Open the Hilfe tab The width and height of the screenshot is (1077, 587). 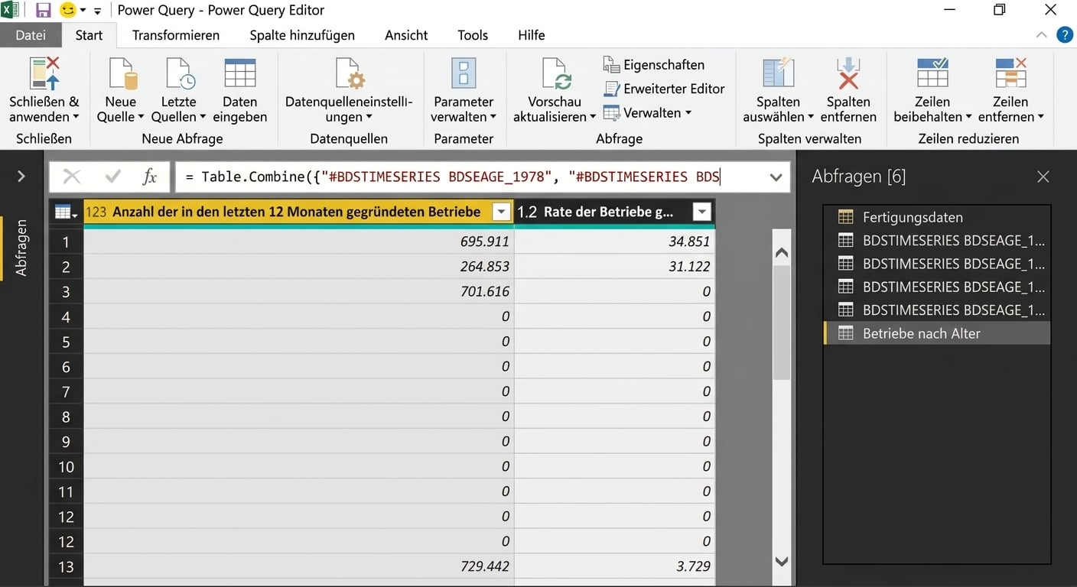point(532,35)
